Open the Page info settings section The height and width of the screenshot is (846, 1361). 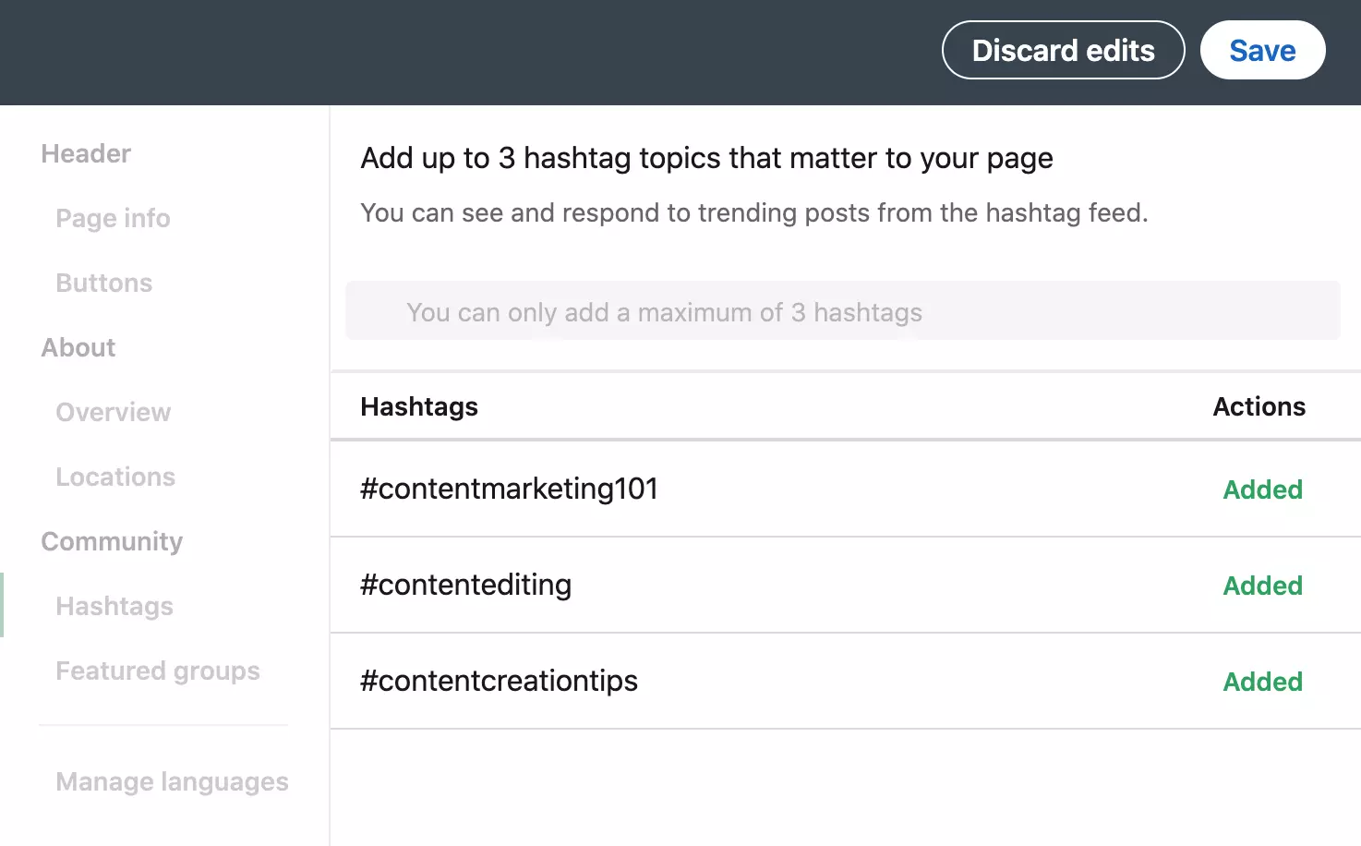113,218
